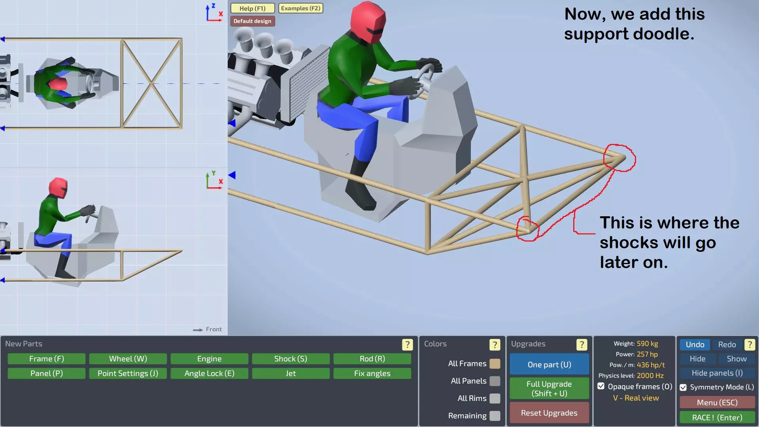The height and width of the screenshot is (427, 759).
Task: Click the blue arrow marker in the 3D view
Action: pos(232,175)
